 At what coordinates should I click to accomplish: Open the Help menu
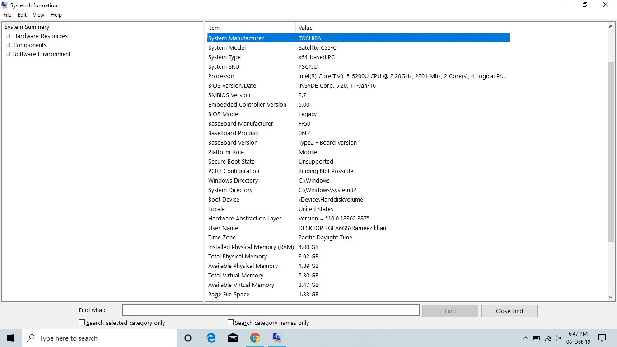[56, 15]
